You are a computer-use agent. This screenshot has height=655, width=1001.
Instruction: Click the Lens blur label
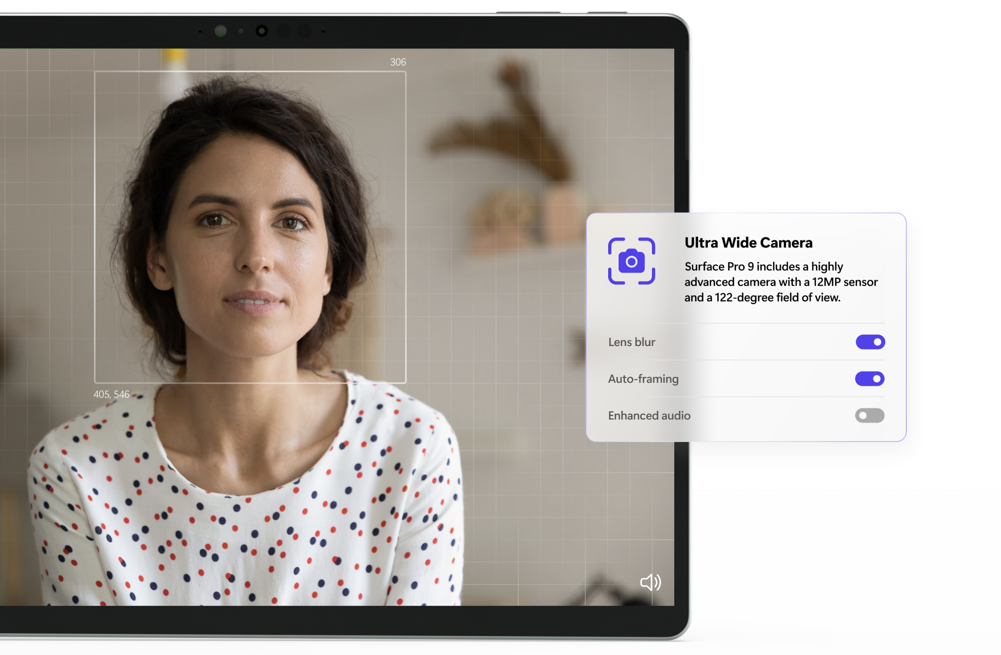tap(631, 342)
